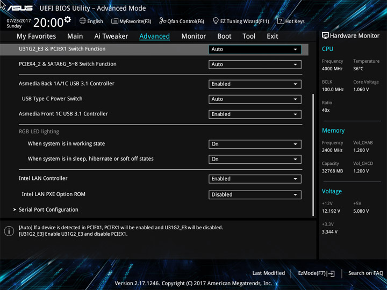387x290 pixels.
Task: Click the USB Type C Power Switch label
Action: click(52, 99)
